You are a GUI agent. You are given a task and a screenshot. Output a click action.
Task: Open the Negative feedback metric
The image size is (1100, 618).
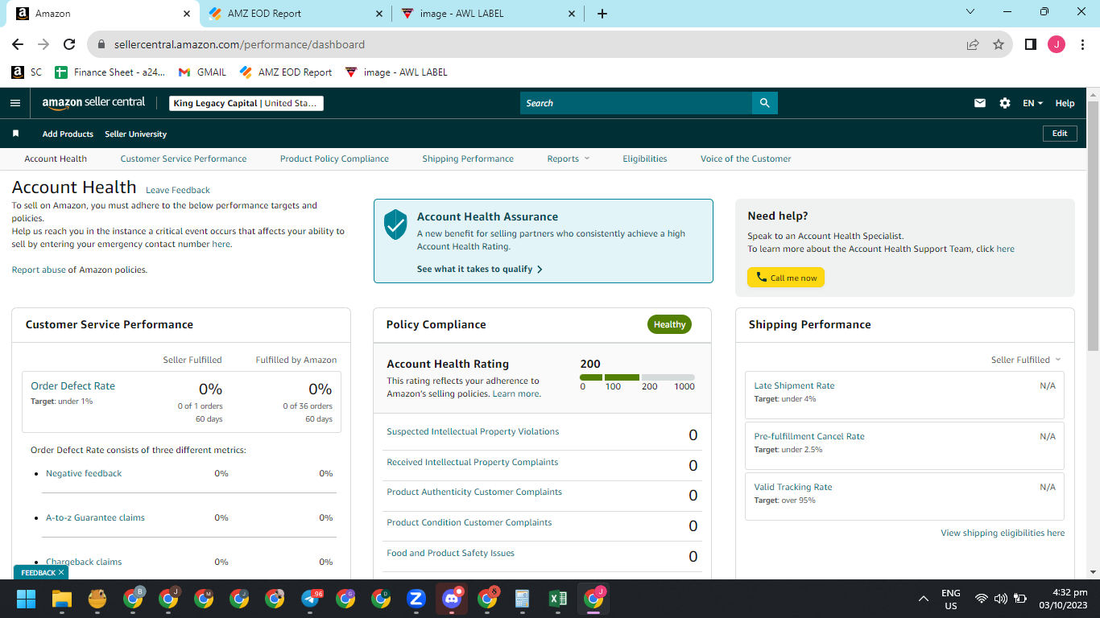point(84,473)
